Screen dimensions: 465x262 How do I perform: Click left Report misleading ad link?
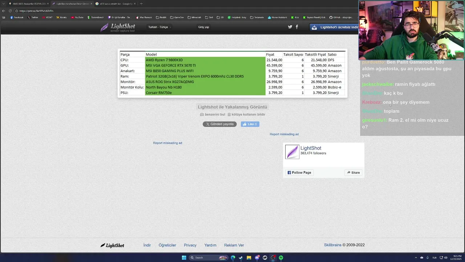tap(167, 143)
